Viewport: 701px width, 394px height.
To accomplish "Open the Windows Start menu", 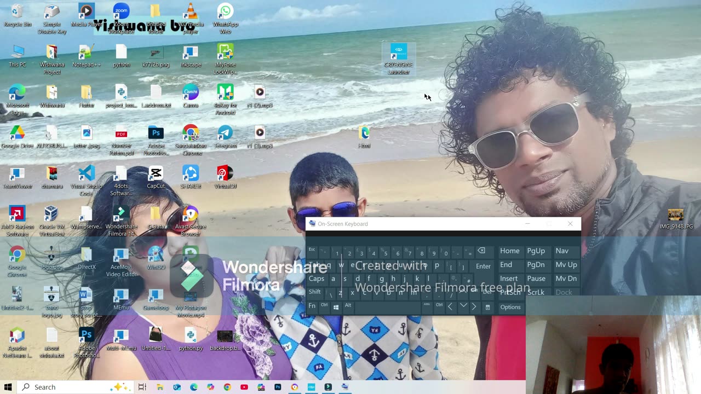I will [8, 387].
